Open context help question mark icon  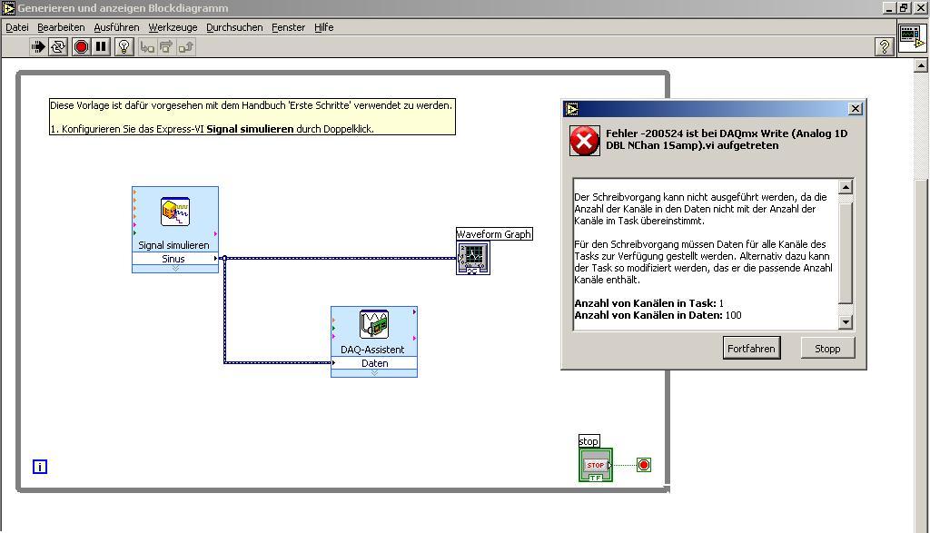[884, 47]
